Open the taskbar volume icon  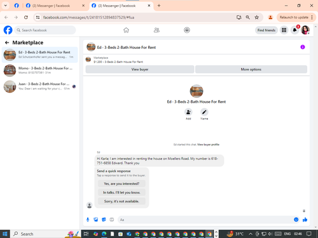tap(270, 234)
